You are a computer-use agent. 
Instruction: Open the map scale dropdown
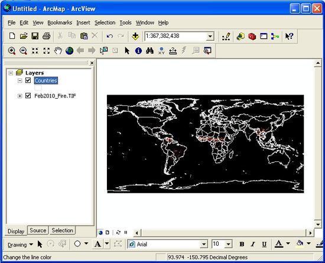[210, 37]
